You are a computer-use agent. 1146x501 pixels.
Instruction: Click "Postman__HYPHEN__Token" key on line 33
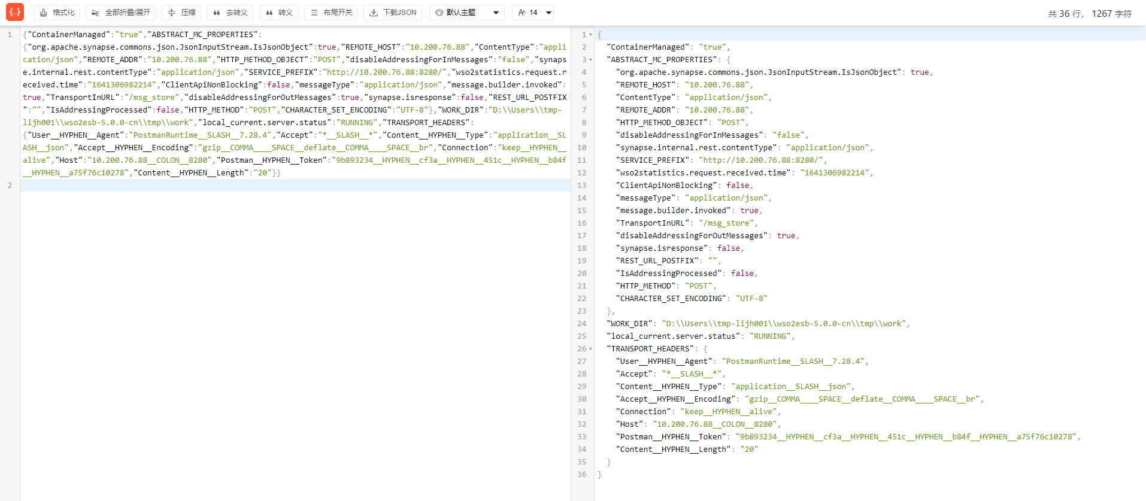(671, 437)
